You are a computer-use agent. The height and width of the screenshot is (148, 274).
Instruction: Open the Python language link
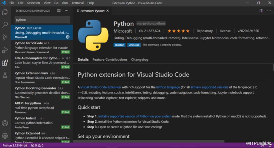(x=168, y=87)
